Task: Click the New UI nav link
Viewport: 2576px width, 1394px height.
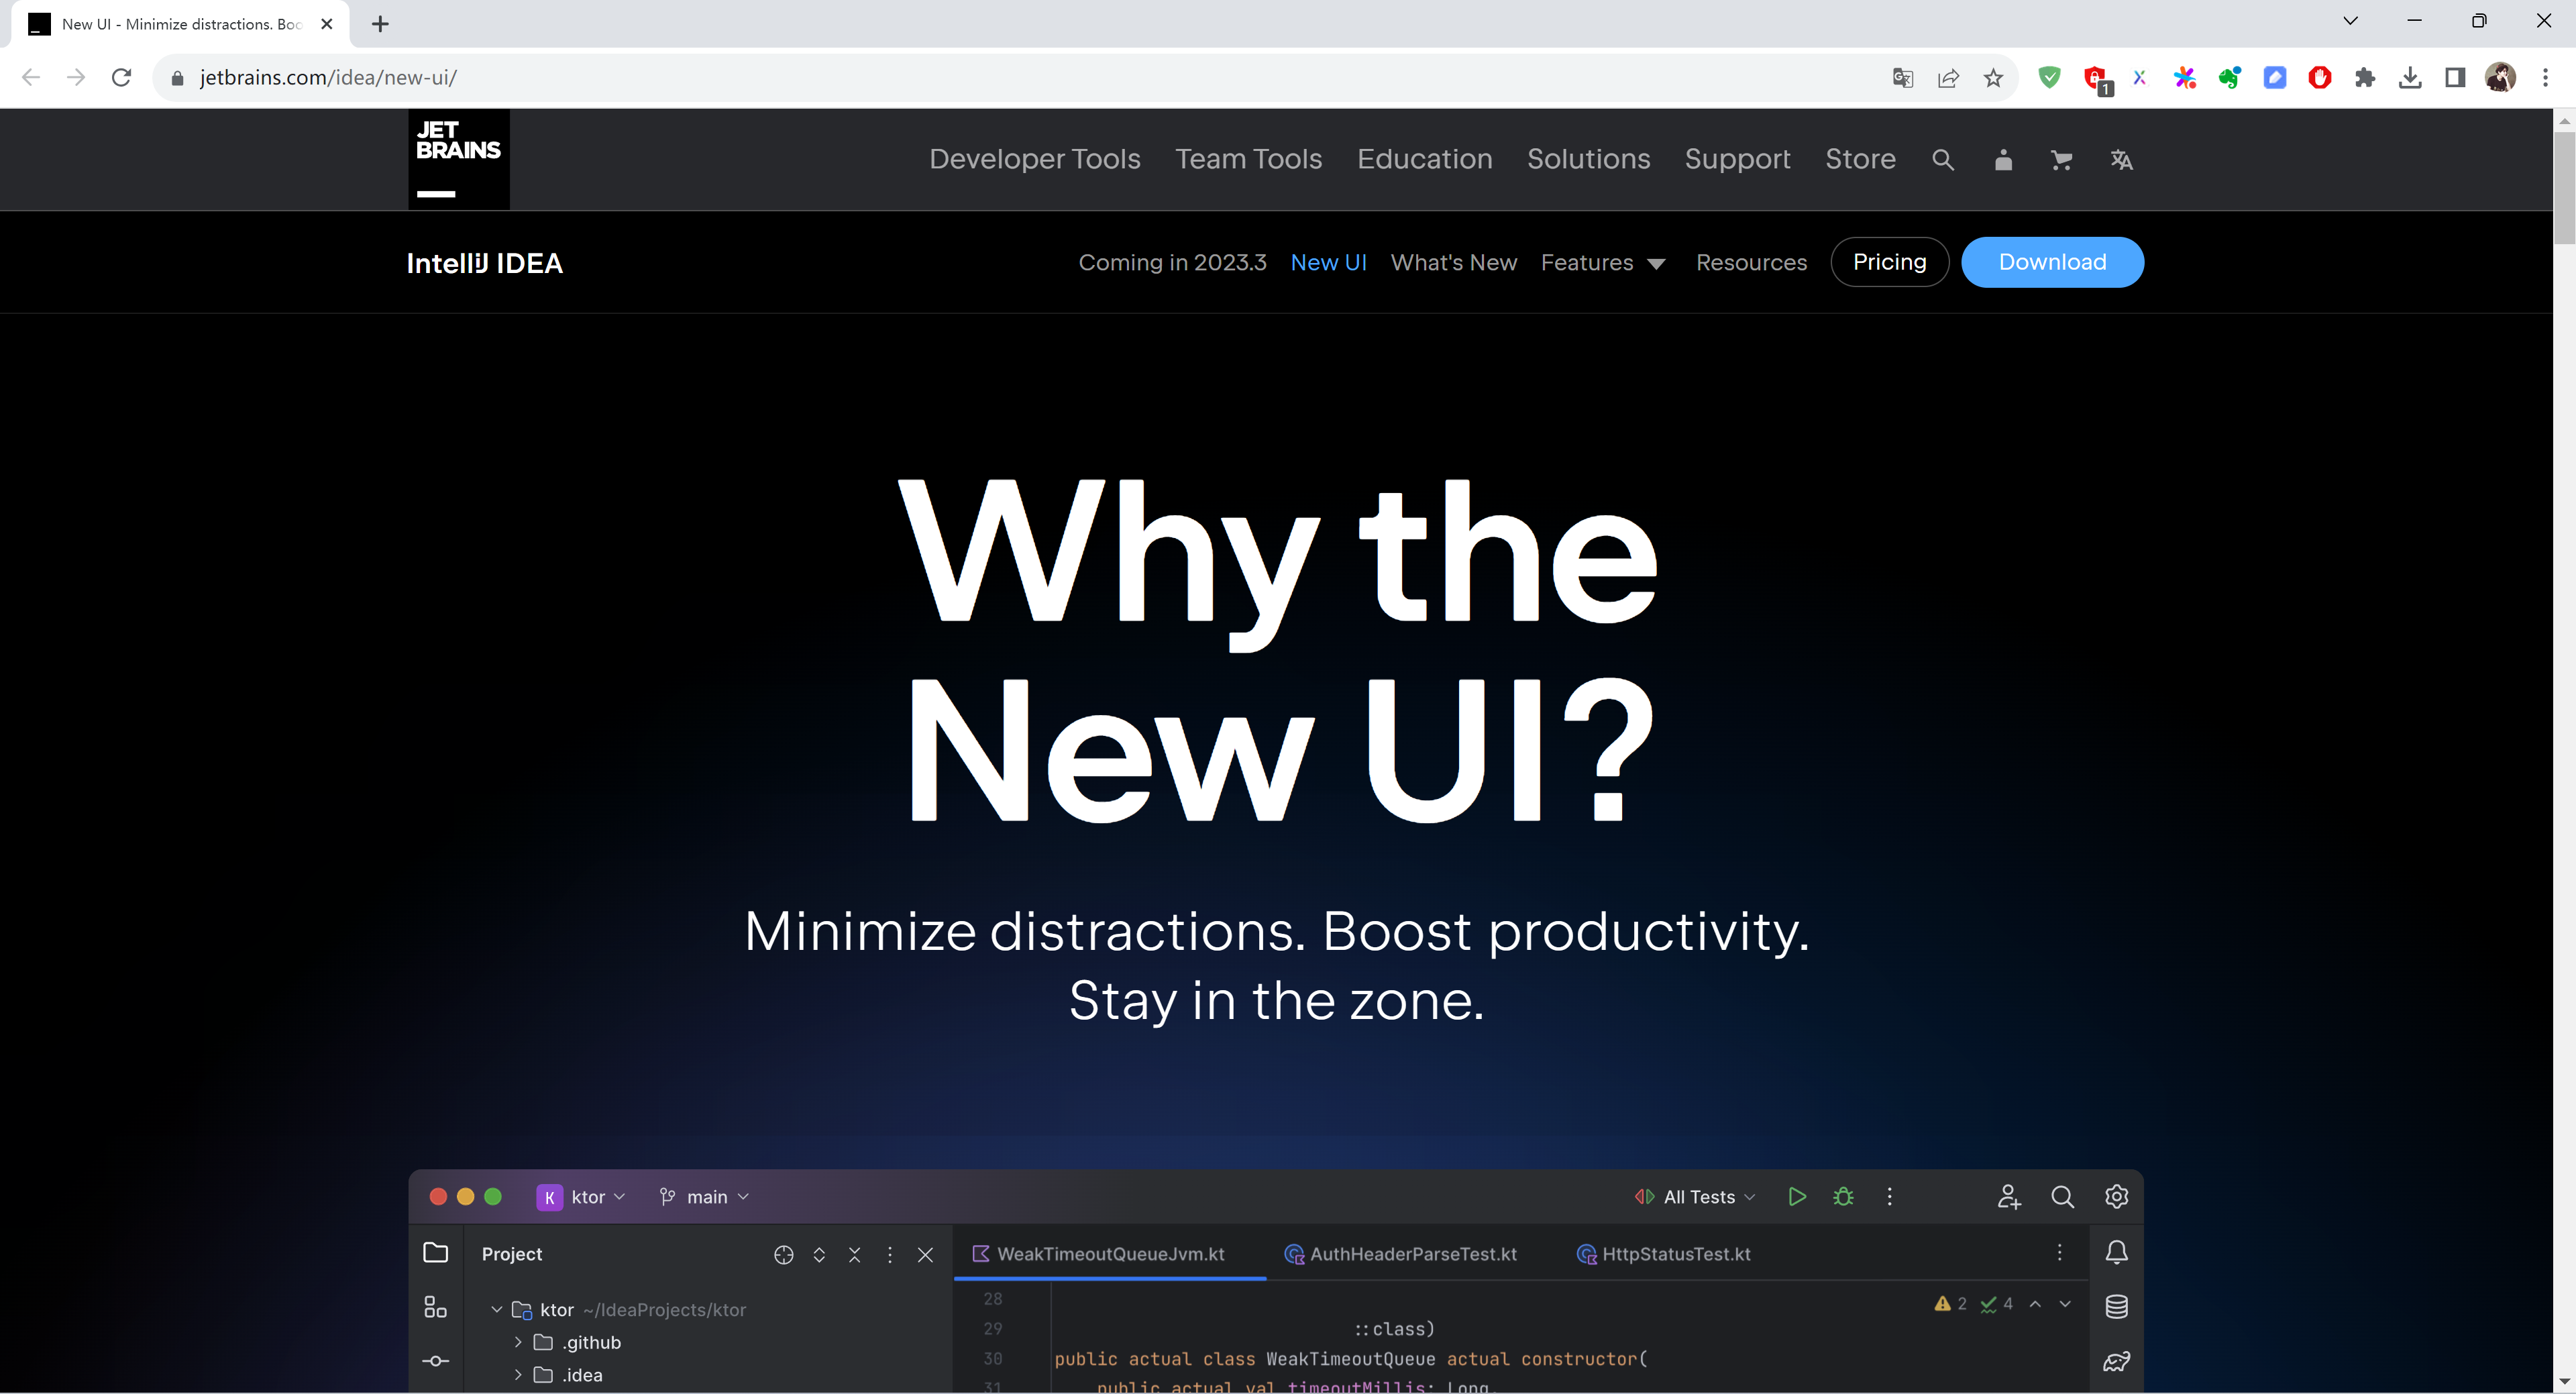Action: [1328, 263]
